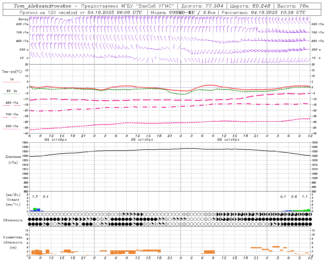Click the 700 гПа temperature legend entry
The image size is (325, 260).
coord(12,115)
